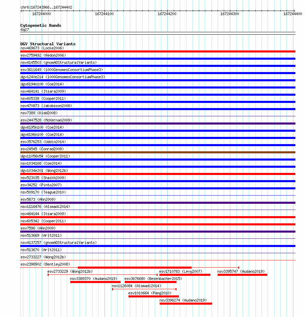305x317 pixels.
Task: Click the nsv4137257 (gnomADStructuralVariants) label
Action: click(59, 243)
